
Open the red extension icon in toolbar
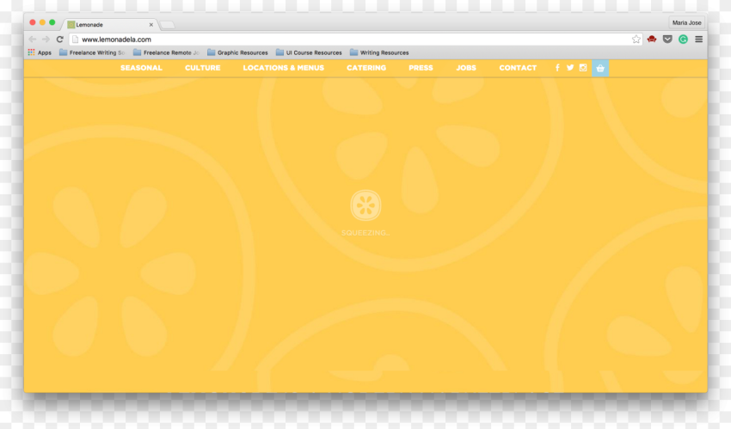[x=652, y=40]
